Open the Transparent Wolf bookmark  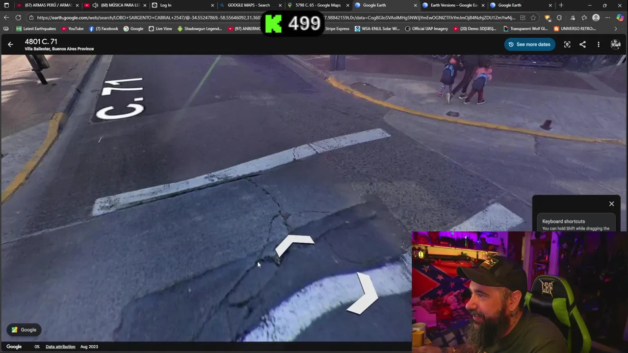[x=525, y=29]
